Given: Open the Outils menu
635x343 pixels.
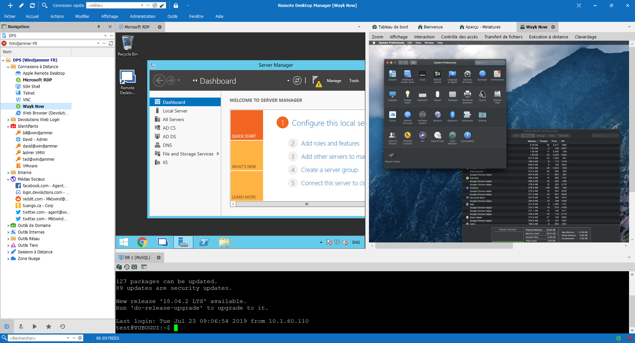Looking at the screenshot, I should (x=172, y=16).
